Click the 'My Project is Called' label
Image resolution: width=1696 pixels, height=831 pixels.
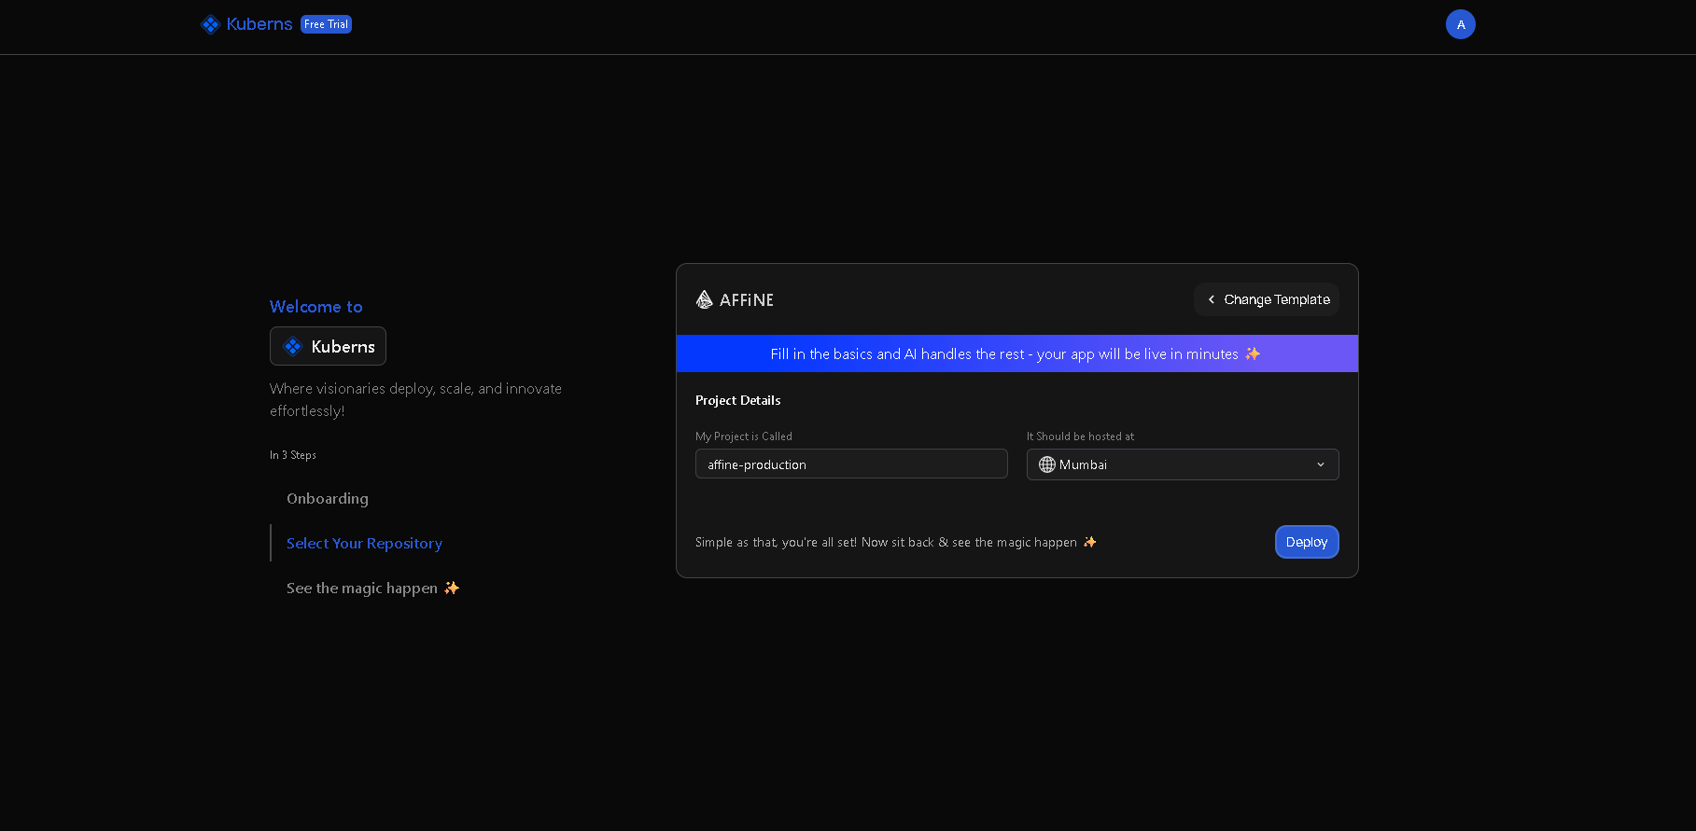[x=744, y=436]
